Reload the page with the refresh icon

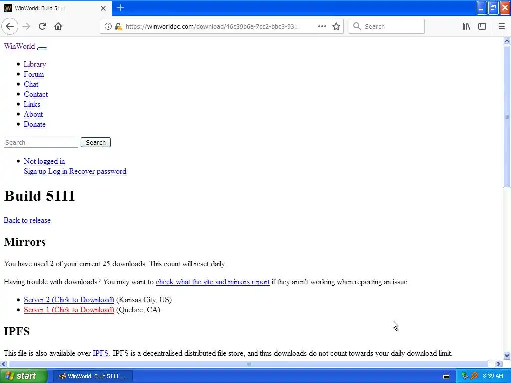(42, 26)
